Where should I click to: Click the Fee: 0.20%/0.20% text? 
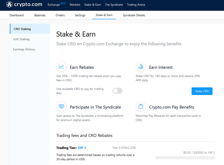pos(124,148)
